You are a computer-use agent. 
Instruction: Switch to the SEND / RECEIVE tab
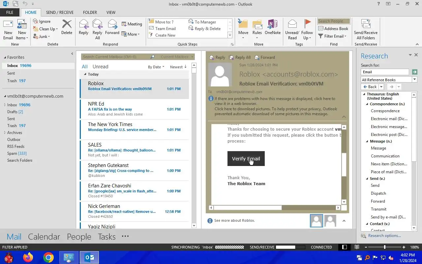[x=60, y=13]
